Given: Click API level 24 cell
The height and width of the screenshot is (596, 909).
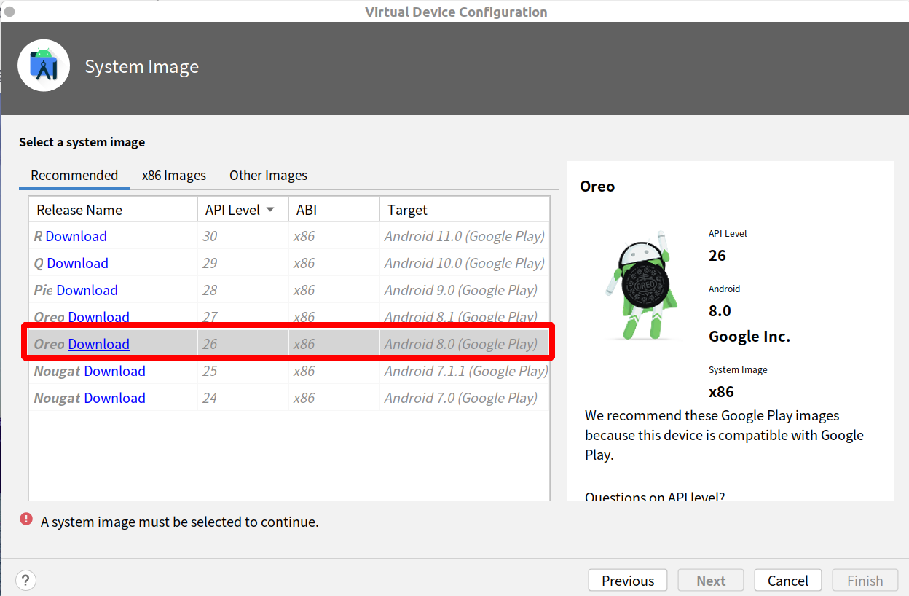Looking at the screenshot, I should 243,398.
